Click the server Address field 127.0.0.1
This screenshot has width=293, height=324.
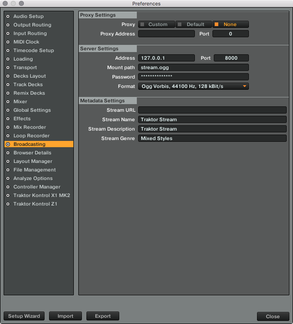167,58
